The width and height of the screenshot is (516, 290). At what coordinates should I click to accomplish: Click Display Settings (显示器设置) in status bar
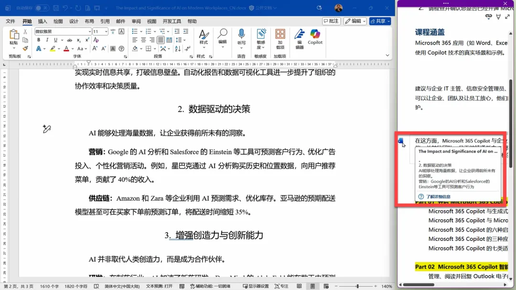pos(256,286)
